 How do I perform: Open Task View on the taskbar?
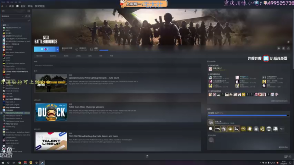[x=14, y=163]
